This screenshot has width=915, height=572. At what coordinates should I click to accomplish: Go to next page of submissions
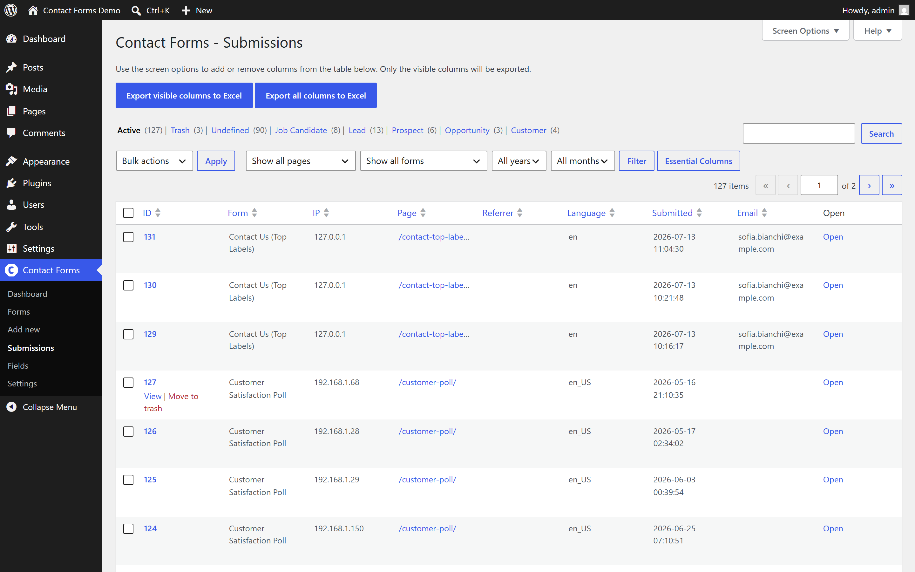(869, 185)
